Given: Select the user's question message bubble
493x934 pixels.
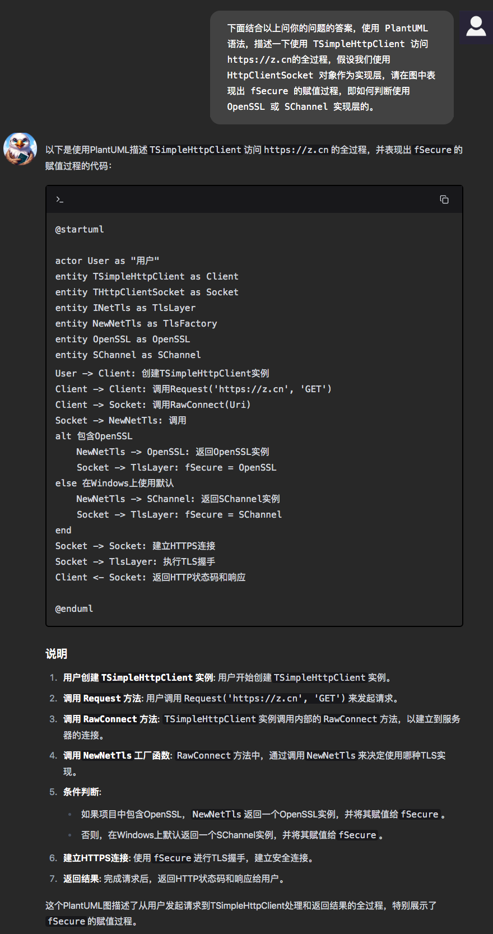Looking at the screenshot, I should (x=331, y=67).
